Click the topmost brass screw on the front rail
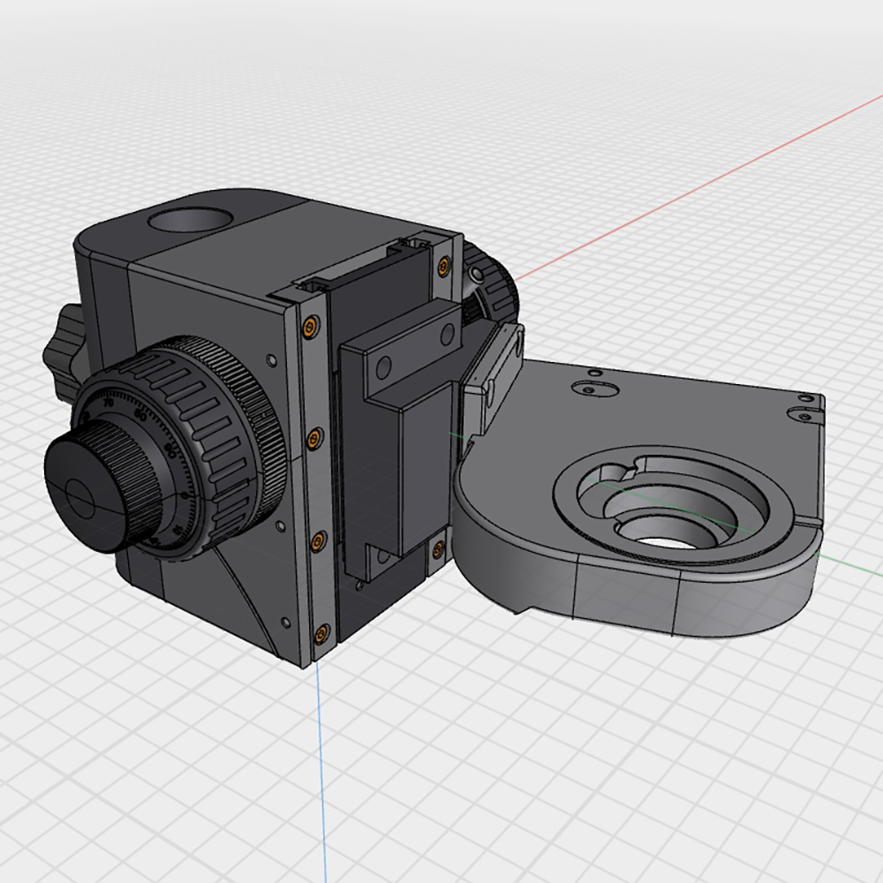This screenshot has width=883, height=883. coord(307,328)
